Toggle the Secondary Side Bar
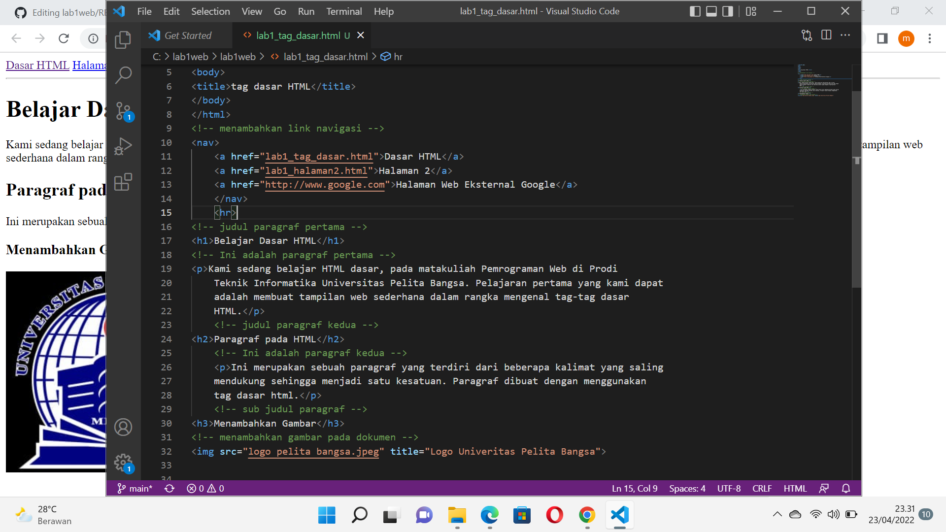The width and height of the screenshot is (946, 532). click(x=727, y=11)
